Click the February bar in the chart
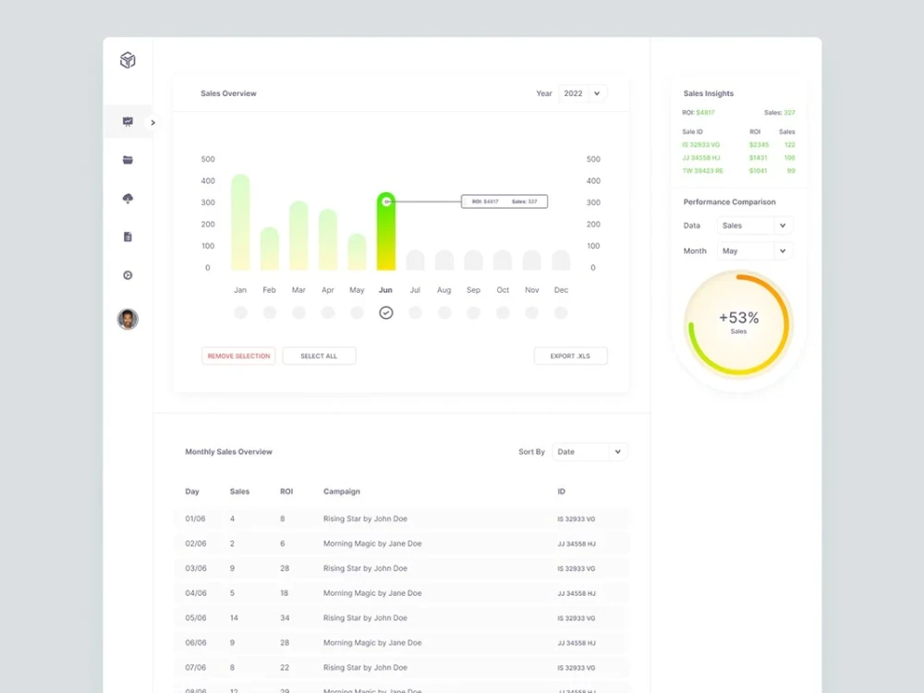This screenshot has height=693, width=924. (x=269, y=249)
